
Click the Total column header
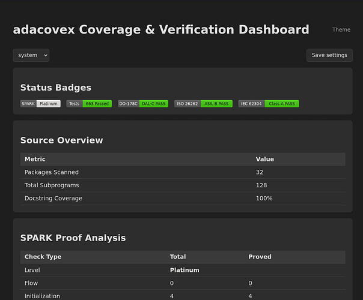point(178,257)
